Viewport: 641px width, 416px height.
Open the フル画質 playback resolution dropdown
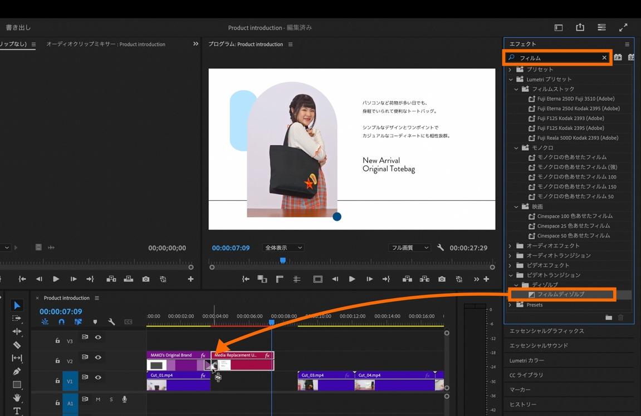[x=410, y=247]
